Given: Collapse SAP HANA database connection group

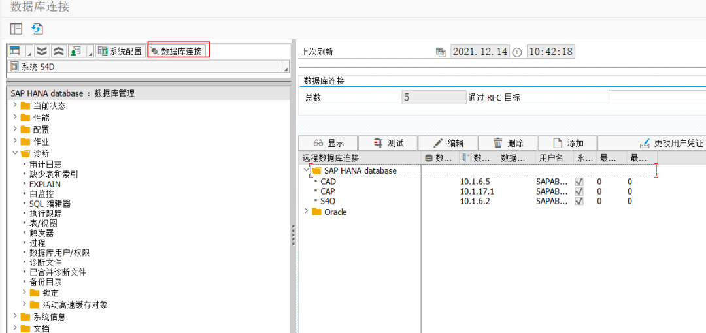Looking at the screenshot, I should coord(307,170).
